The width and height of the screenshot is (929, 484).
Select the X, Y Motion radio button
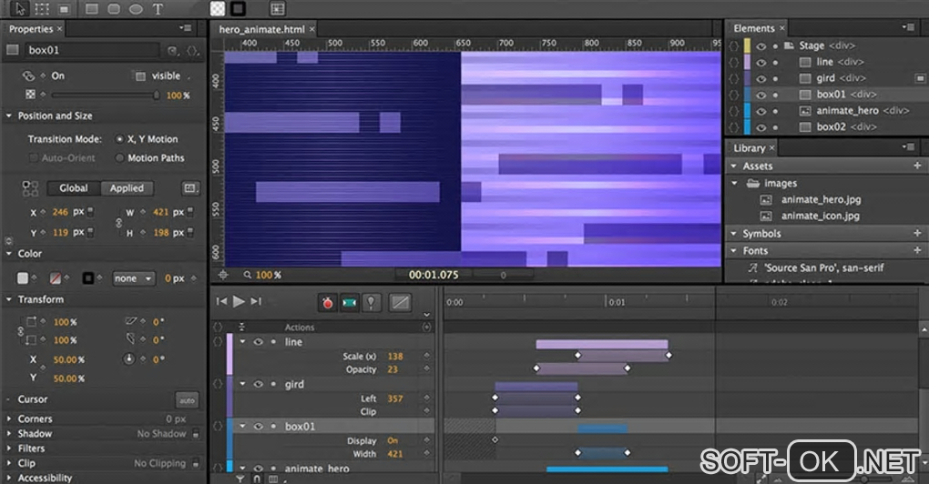pos(120,139)
